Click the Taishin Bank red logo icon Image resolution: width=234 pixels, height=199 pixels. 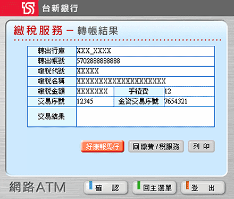pos(28,8)
